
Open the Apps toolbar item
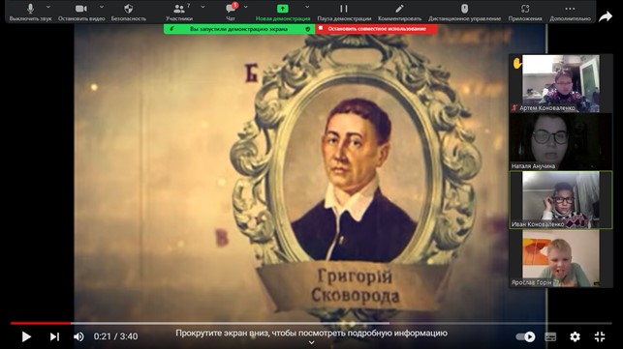point(525,12)
